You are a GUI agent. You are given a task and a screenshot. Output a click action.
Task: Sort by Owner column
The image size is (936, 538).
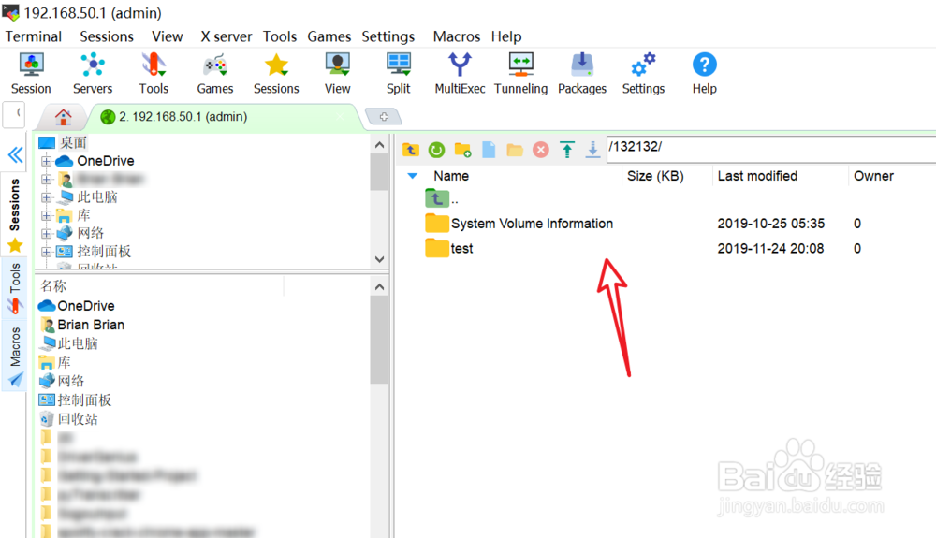[873, 176]
